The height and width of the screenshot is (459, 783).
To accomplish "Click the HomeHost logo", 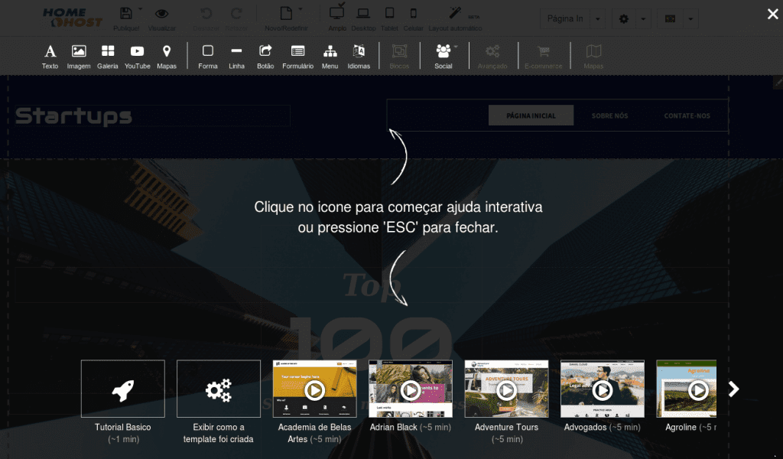I will point(73,18).
